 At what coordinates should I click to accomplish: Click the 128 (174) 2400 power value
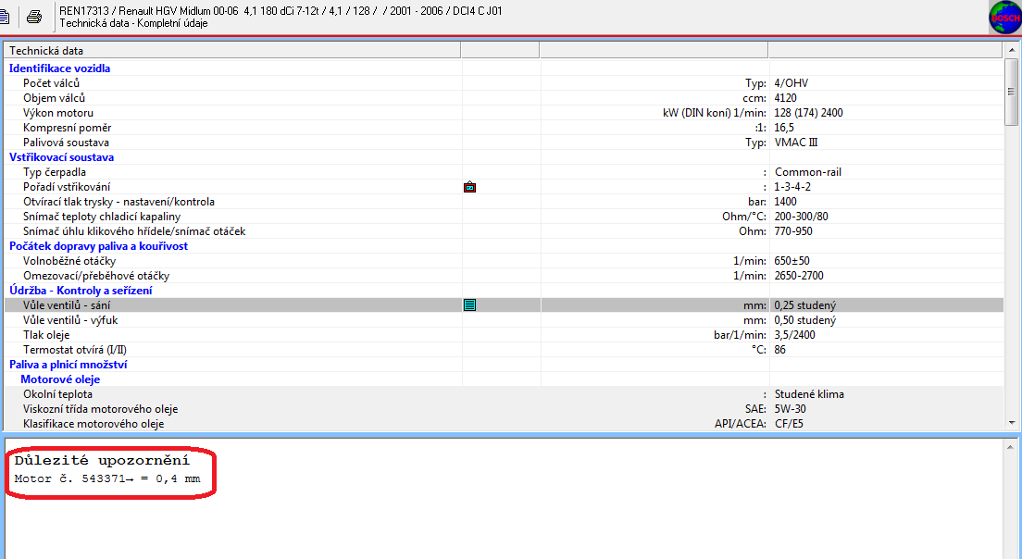[808, 113]
